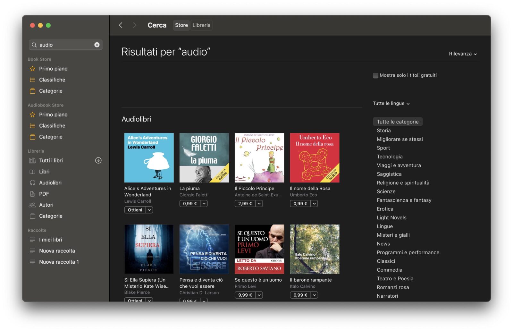Open the Rilevanza sorting dropdown
This screenshot has width=513, height=331.
coord(463,54)
